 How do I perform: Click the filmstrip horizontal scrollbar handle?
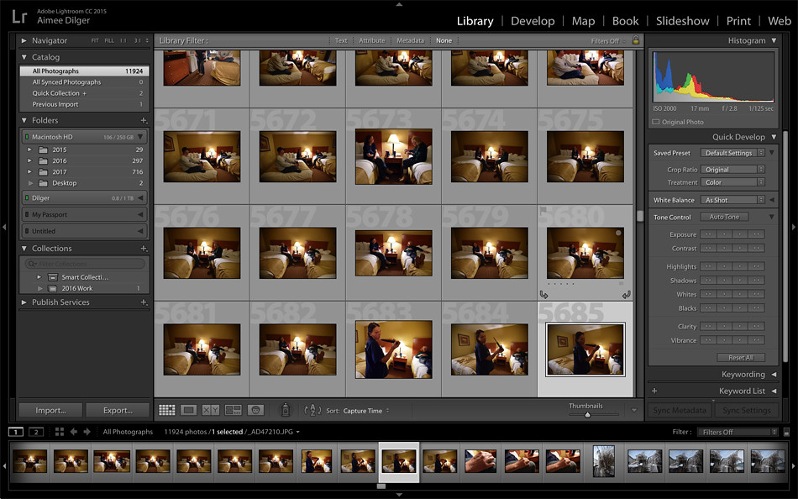pos(381,486)
